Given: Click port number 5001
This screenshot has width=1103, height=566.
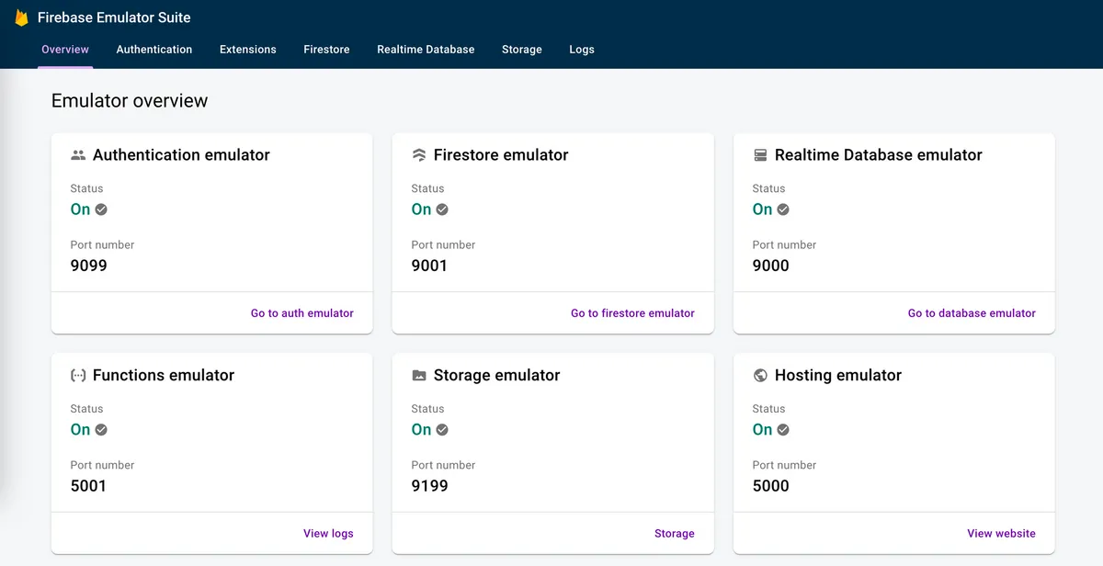Looking at the screenshot, I should (88, 486).
